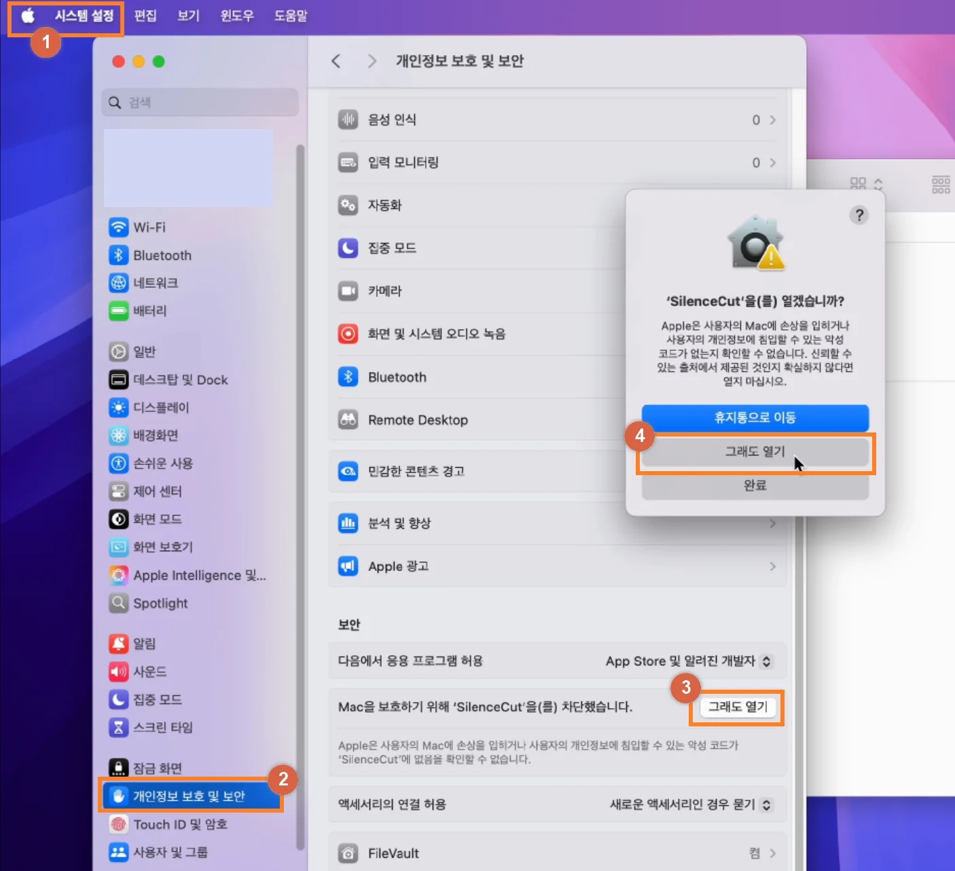Screen dimensions: 955x871
Task: Open the 음성 인식 row chevron
Action: click(772, 120)
